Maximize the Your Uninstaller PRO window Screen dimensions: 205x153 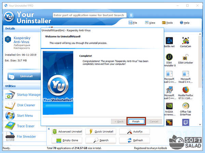pos(187,5)
